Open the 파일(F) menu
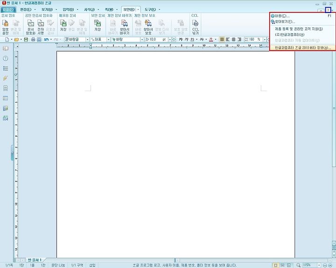 click(8, 10)
